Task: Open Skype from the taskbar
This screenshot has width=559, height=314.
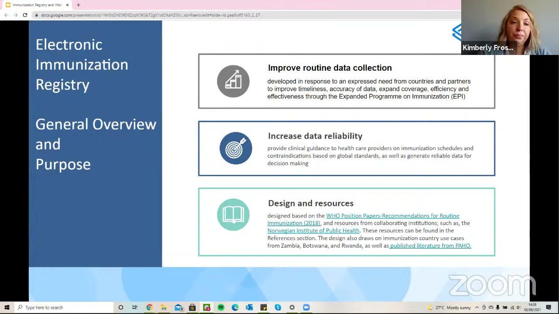Action: point(278,307)
